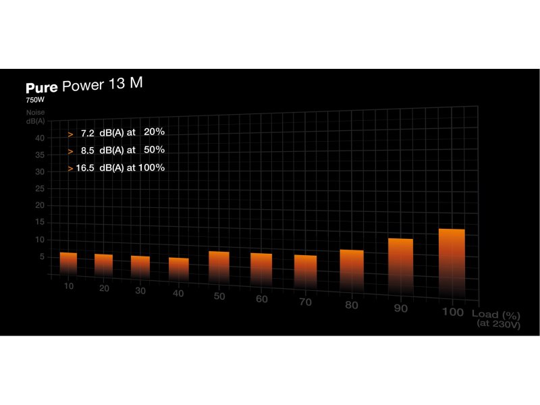This screenshot has height=405, width=540.
Task: Select the orange bar above load 80
Action: point(352,272)
